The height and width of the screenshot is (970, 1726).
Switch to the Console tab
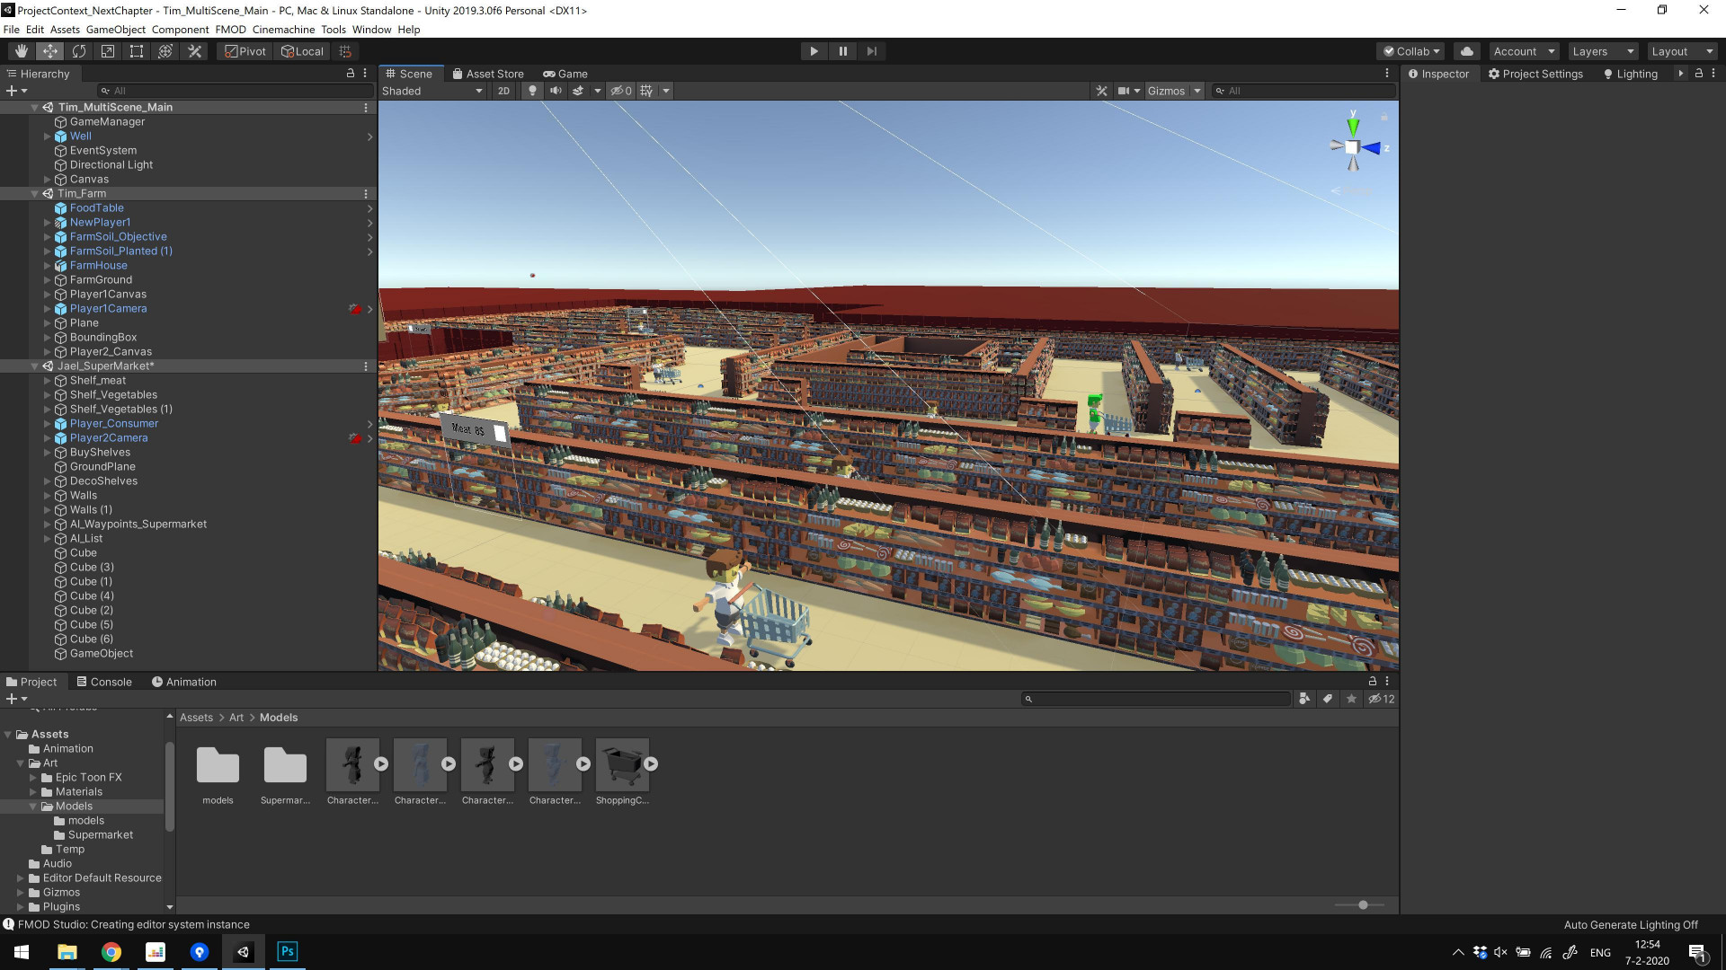[104, 682]
